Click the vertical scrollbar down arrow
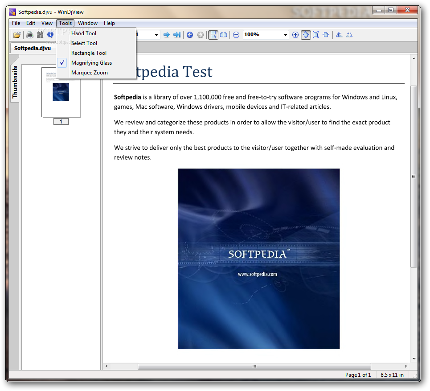 point(414,358)
